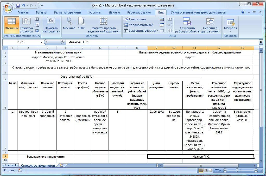This screenshot has height=176, width=266.
Task: Open the Макросы macros button
Action: click(x=230, y=25)
